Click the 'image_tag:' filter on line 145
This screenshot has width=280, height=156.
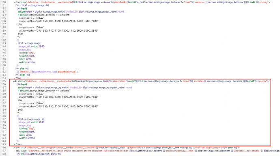coord(24,49)
